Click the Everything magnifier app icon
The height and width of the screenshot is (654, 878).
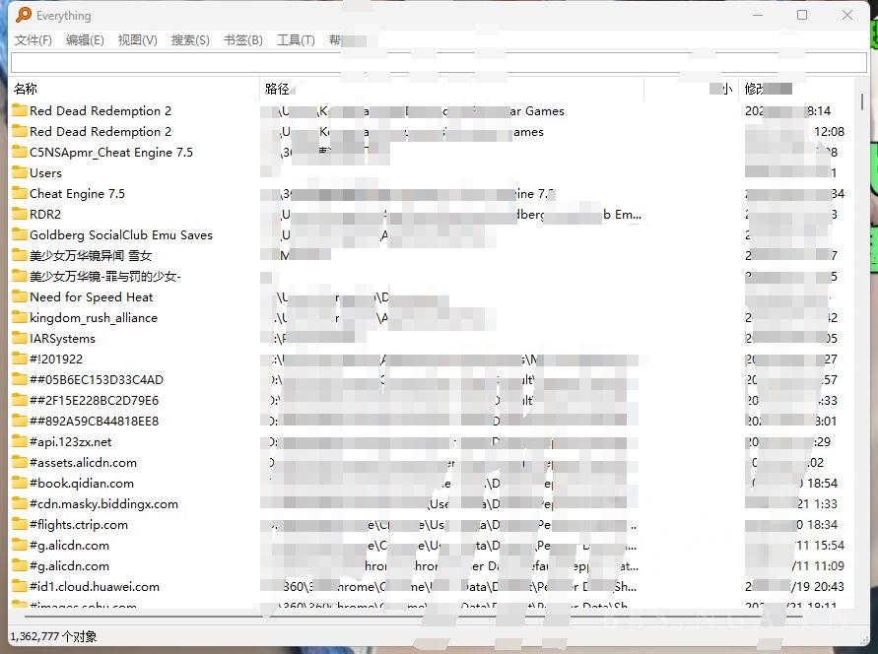coord(24,15)
